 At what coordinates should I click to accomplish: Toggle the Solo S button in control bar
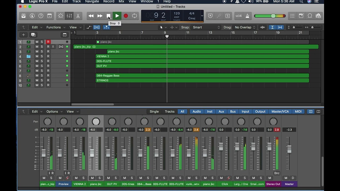(228, 16)
